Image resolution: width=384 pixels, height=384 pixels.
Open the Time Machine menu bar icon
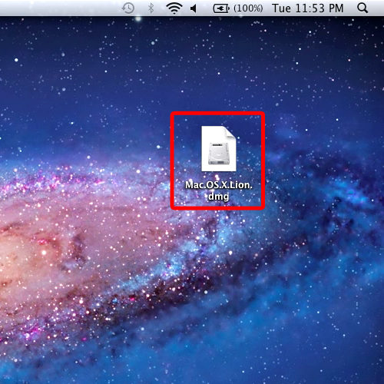point(128,8)
